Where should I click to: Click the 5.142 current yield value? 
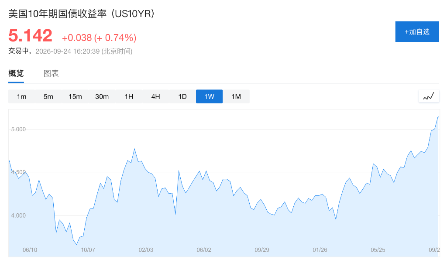30,36
